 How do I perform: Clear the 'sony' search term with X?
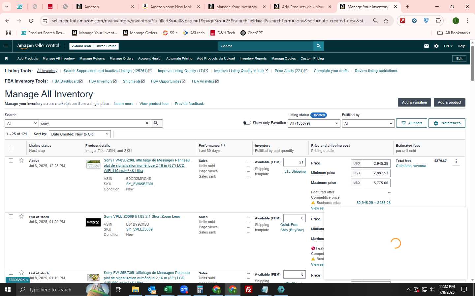[147, 123]
